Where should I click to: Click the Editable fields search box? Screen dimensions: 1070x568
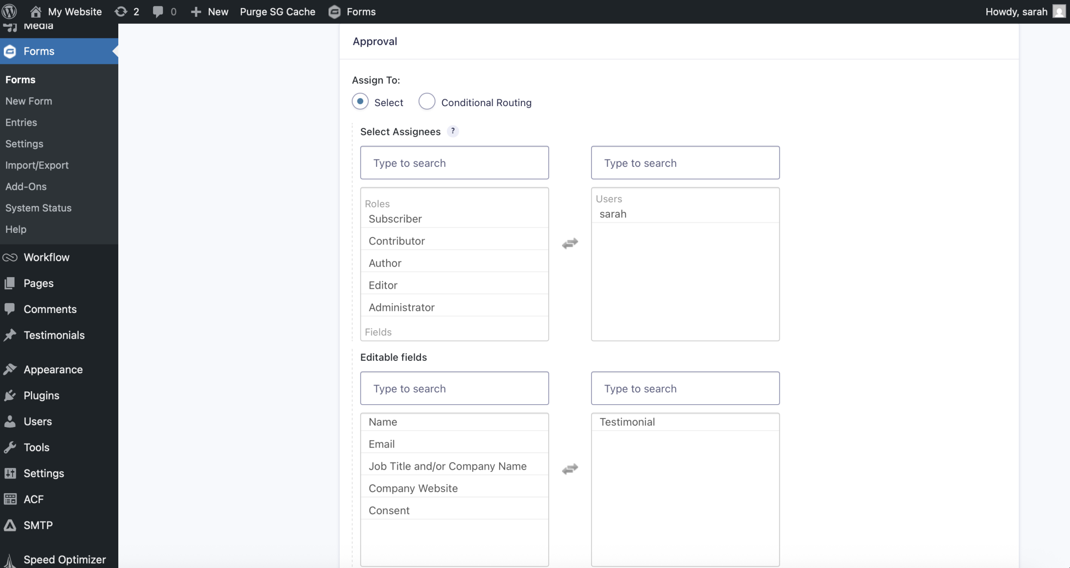[454, 388]
